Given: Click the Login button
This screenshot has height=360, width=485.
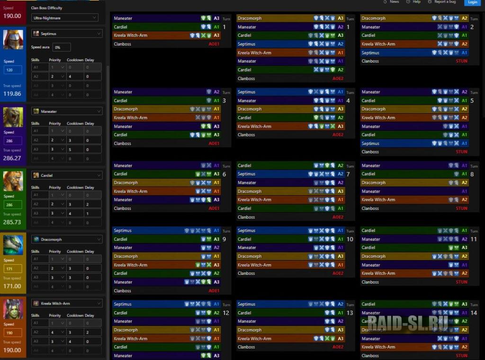Looking at the screenshot, I should (472, 2).
